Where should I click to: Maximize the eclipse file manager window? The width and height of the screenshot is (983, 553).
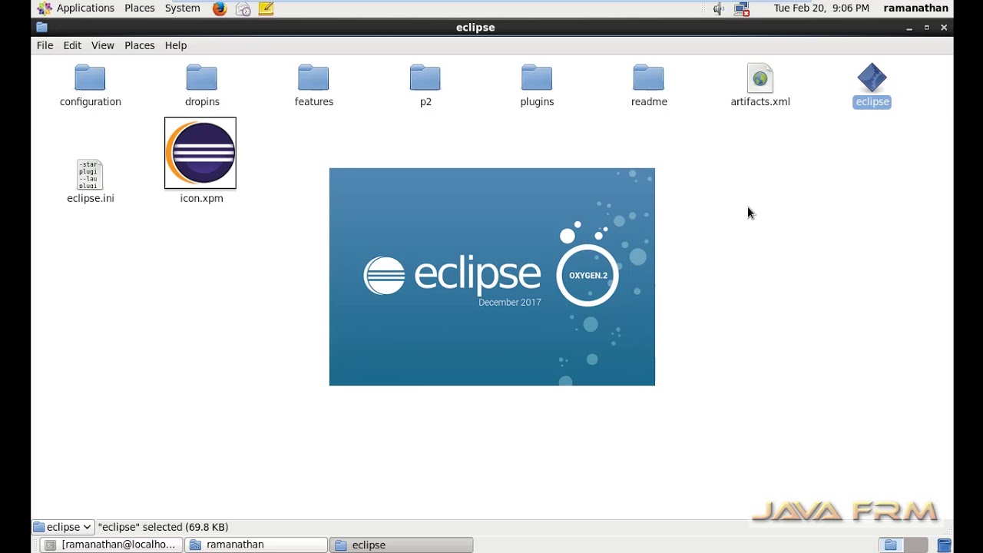click(x=927, y=28)
